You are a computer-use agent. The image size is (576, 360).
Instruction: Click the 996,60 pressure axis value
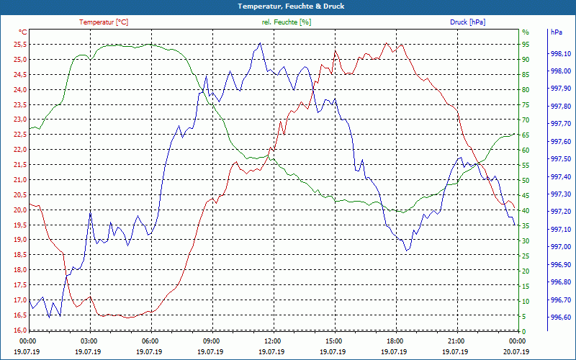click(x=561, y=317)
